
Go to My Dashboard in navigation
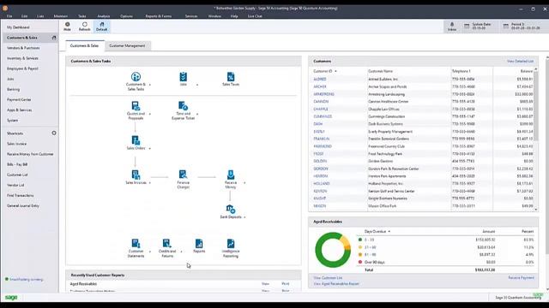click(x=18, y=27)
